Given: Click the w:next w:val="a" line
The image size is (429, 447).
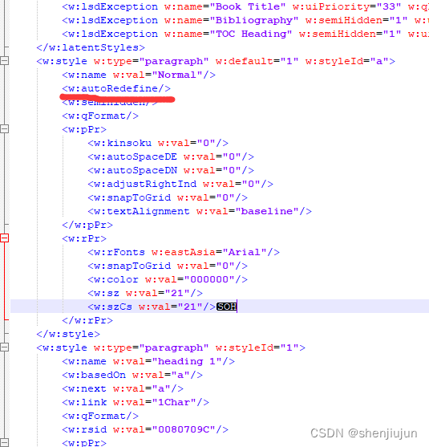Looking at the screenshot, I should 123,388.
